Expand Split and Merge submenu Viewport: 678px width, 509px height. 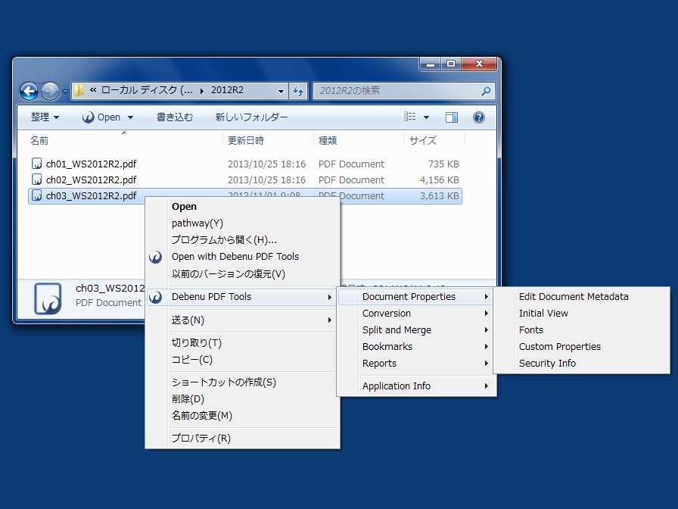point(416,330)
